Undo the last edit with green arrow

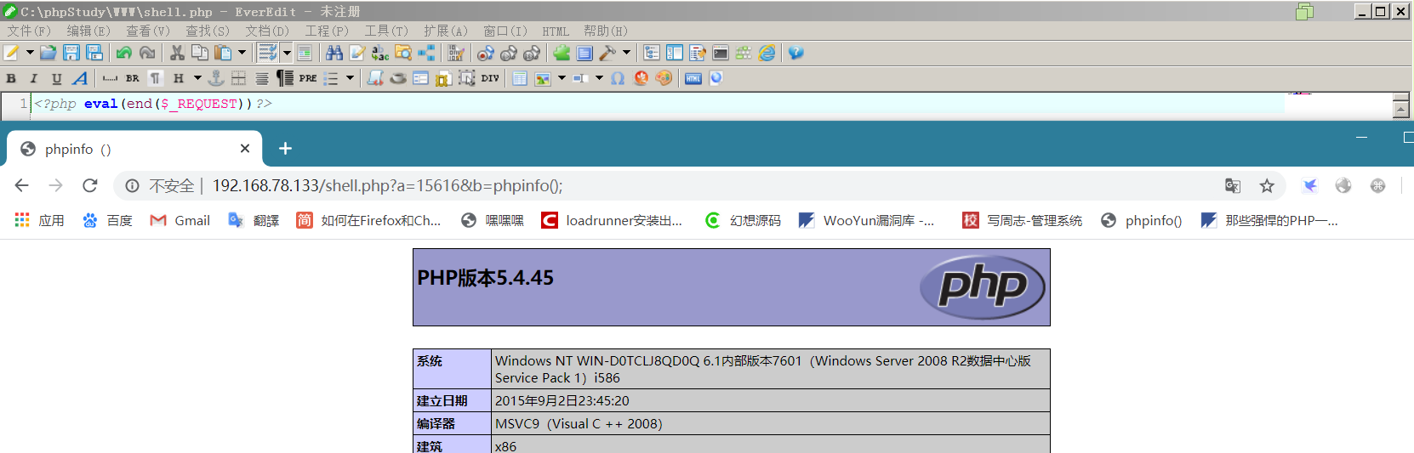124,53
